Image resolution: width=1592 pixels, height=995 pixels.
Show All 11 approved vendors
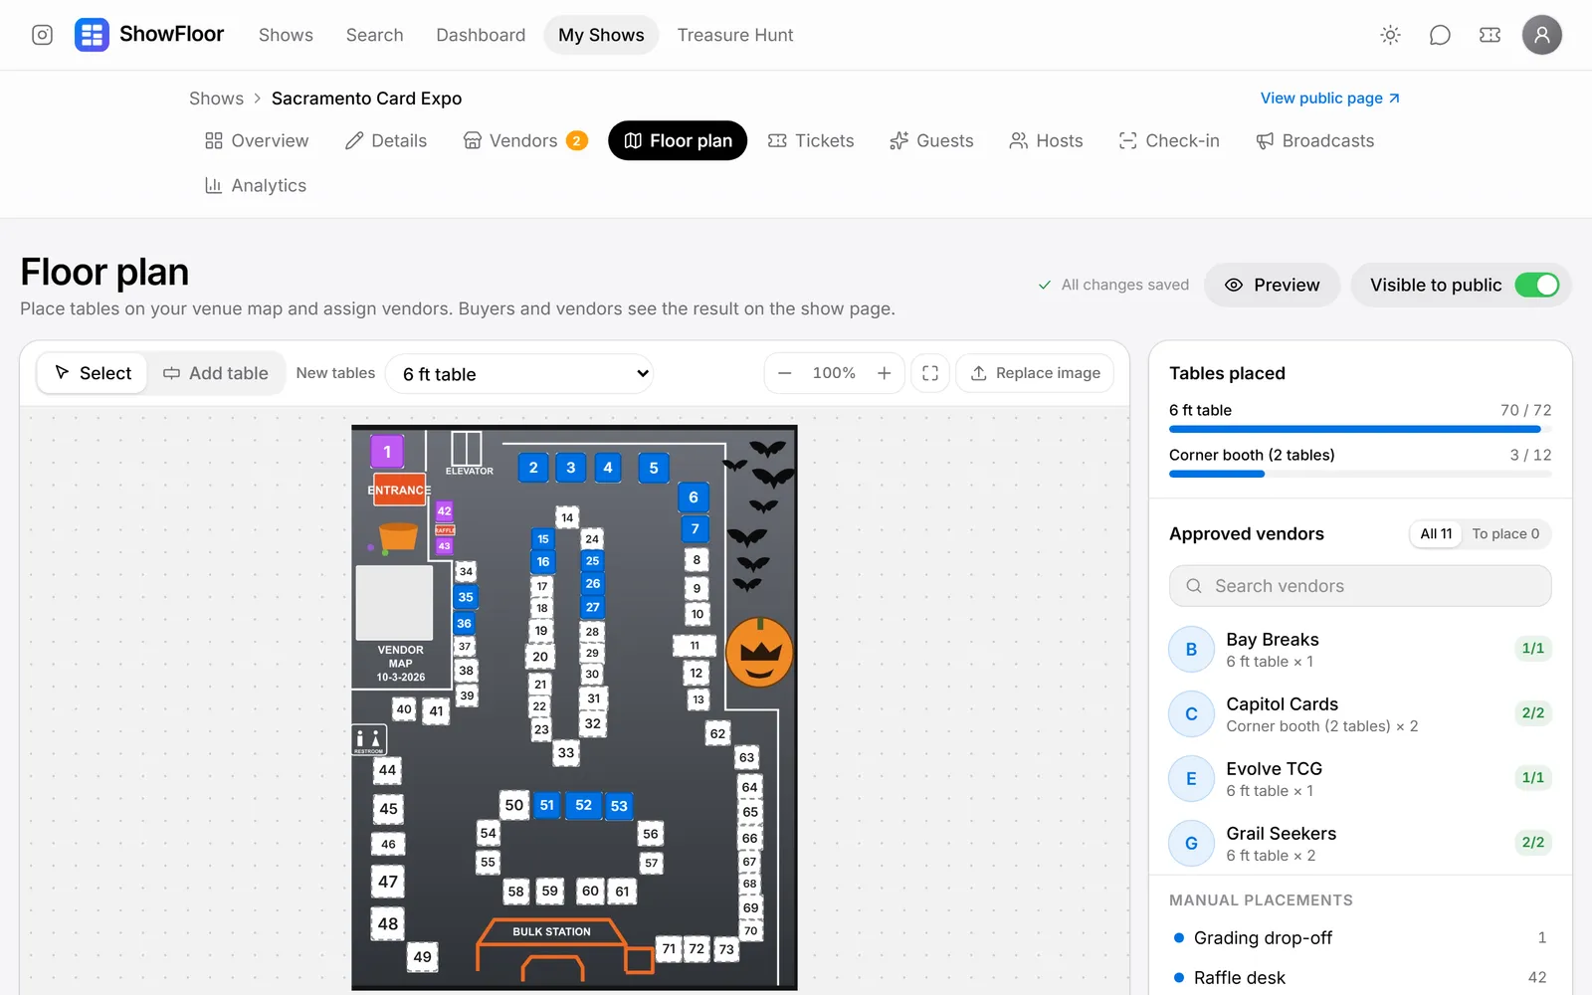1436,534
